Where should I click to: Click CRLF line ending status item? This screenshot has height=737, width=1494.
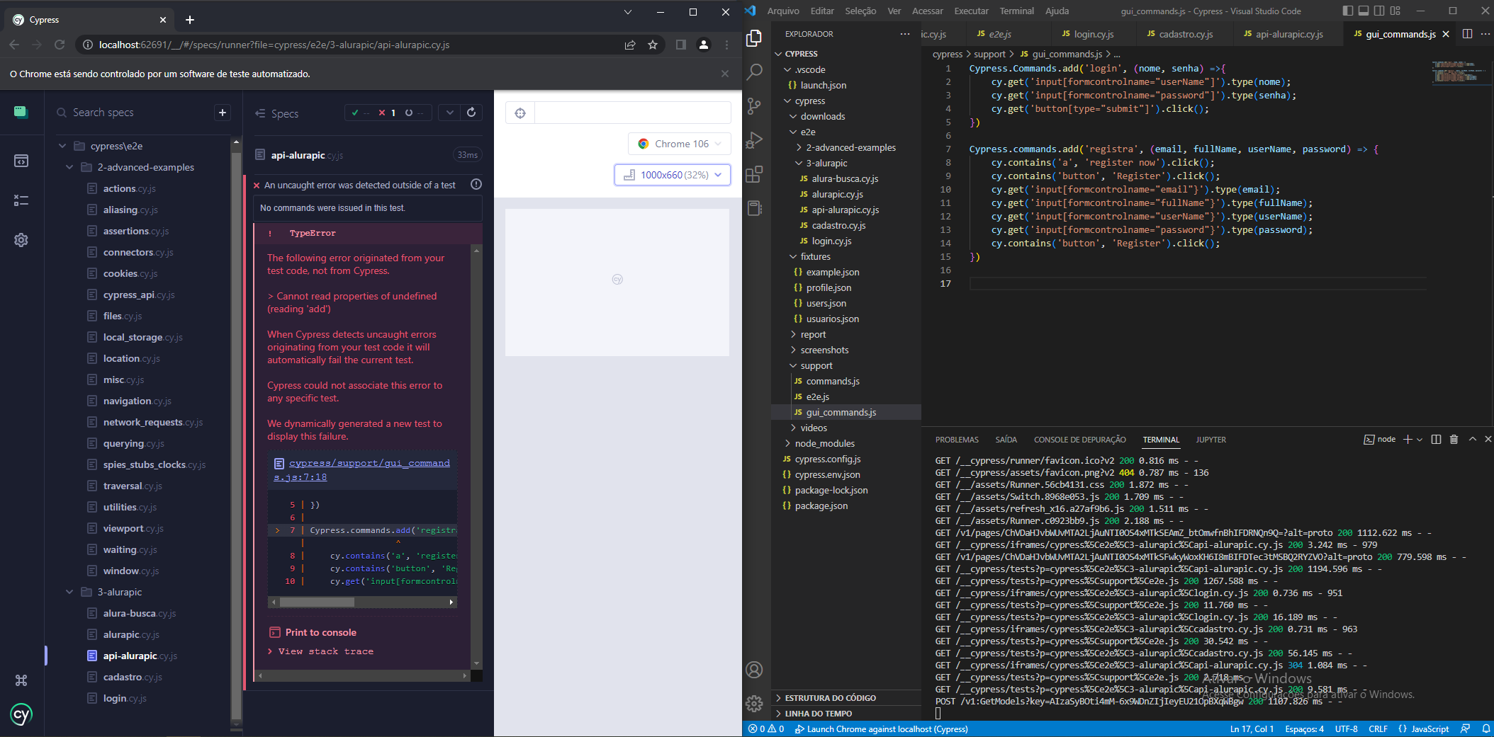pyautogui.click(x=1378, y=729)
